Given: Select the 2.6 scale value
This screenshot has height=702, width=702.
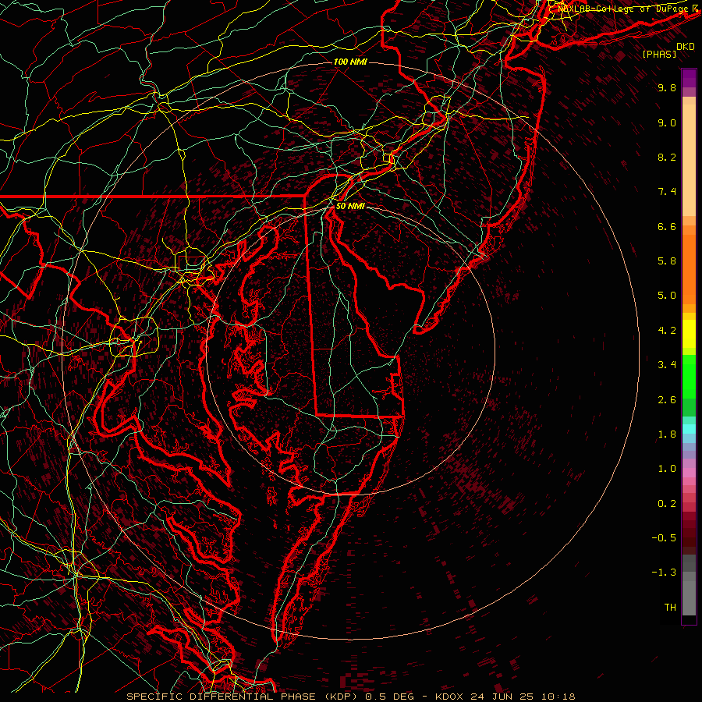Looking at the screenshot, I should (667, 400).
